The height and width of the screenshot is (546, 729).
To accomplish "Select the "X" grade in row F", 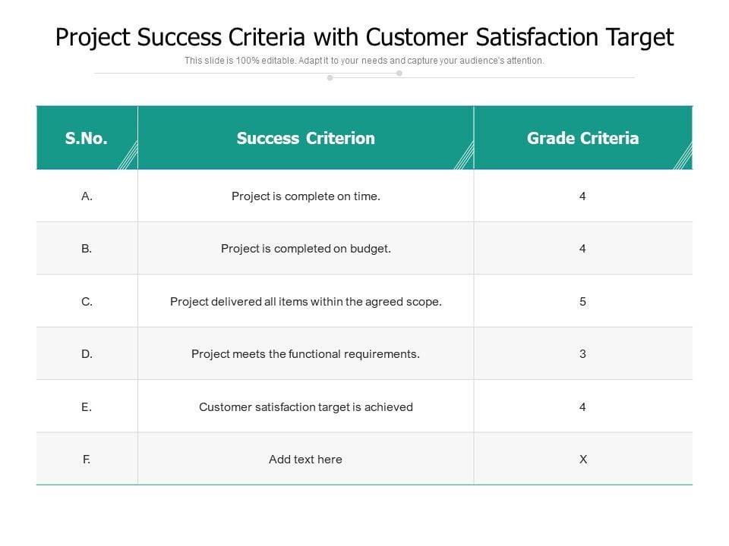I will point(582,460).
